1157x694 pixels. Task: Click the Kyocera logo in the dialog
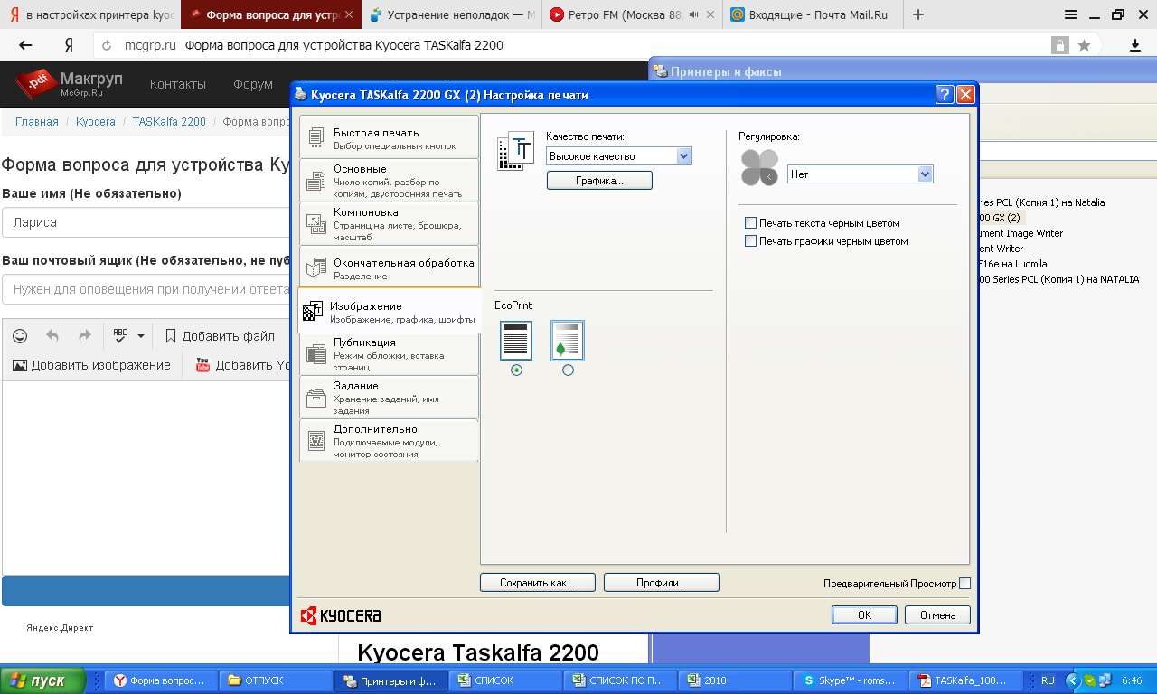coord(341,615)
